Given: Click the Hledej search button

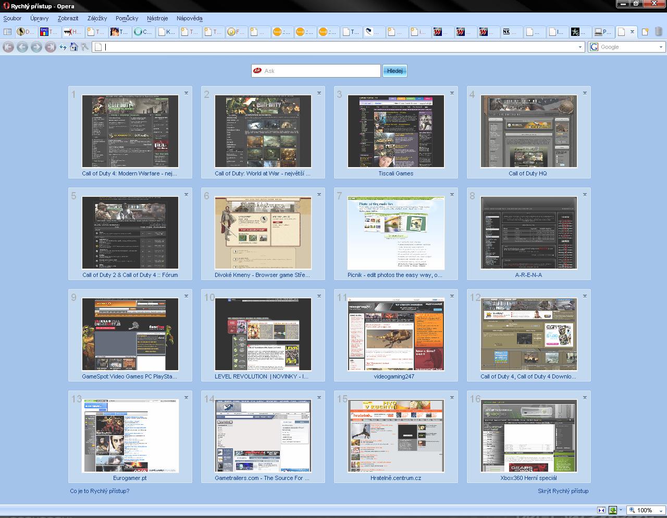Looking at the screenshot, I should click(x=394, y=71).
